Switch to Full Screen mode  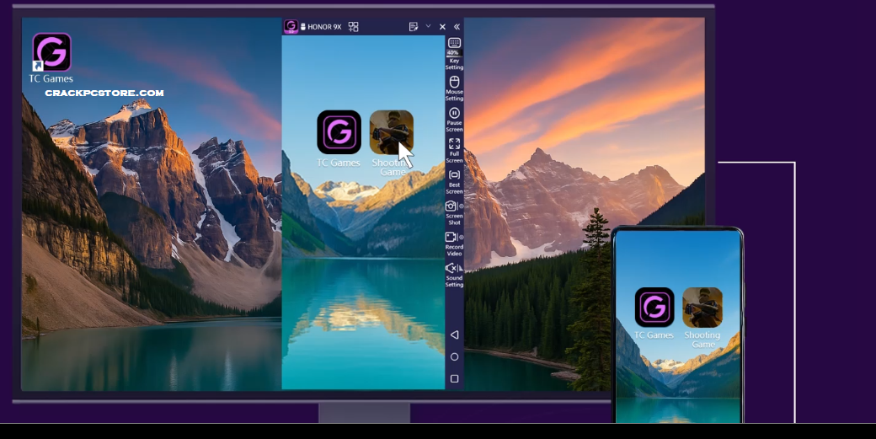point(454,144)
